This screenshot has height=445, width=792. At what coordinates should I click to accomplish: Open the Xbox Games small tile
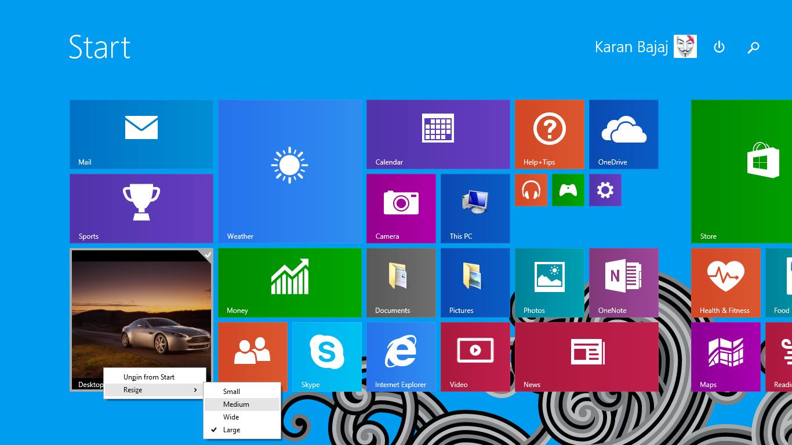coord(568,190)
